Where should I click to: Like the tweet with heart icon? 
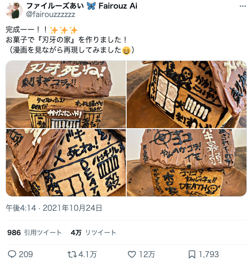[x=132, y=254]
